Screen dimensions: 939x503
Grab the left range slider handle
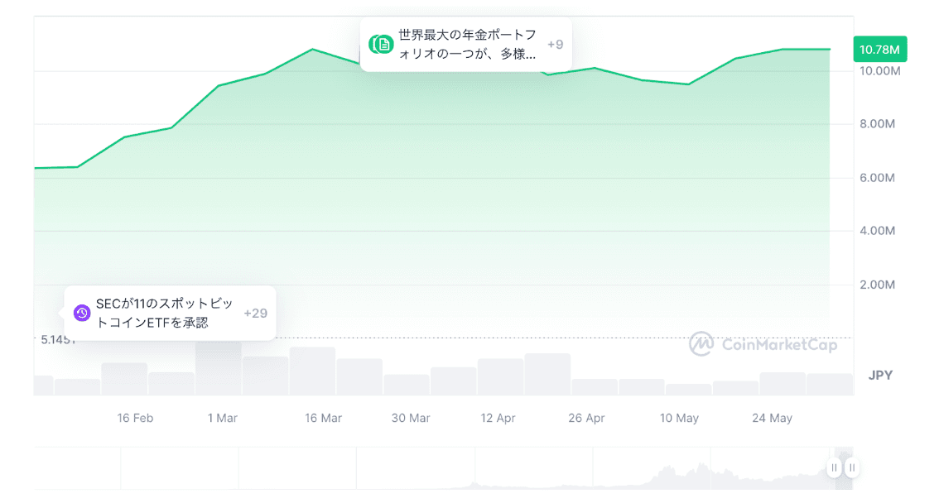click(x=834, y=468)
